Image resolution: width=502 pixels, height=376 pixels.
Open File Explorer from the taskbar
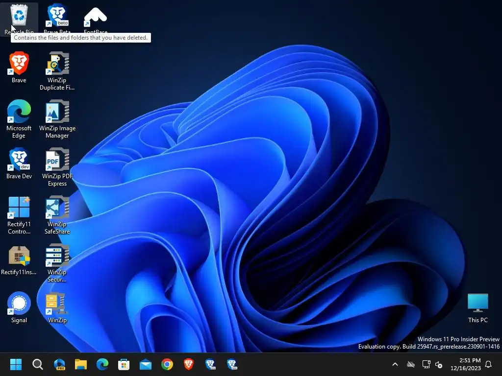point(81,364)
